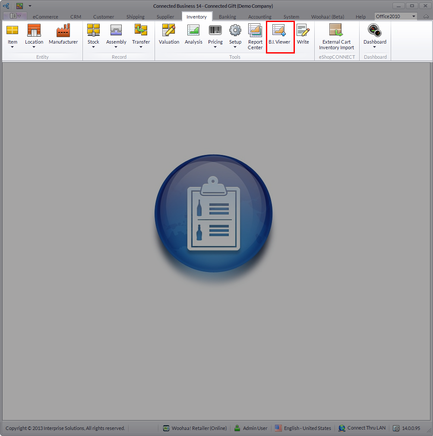Viewport: 433px width, 436px height.
Task: Expand the Dashboard dropdown arrow
Action: (x=375, y=47)
